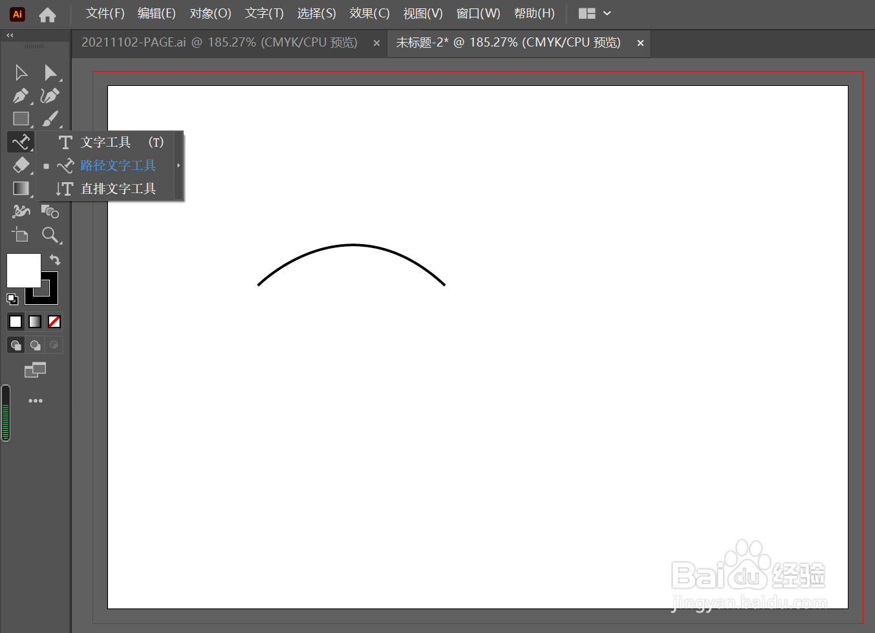Select the Curvature tool

tap(50, 96)
